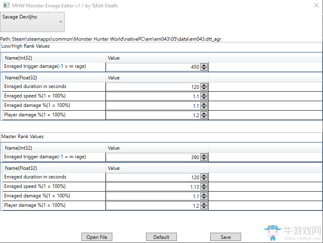Screen dimensions: 323x243
Task: Increase Low/High Rank enraged duration with up arrow
Action: coord(204,85)
